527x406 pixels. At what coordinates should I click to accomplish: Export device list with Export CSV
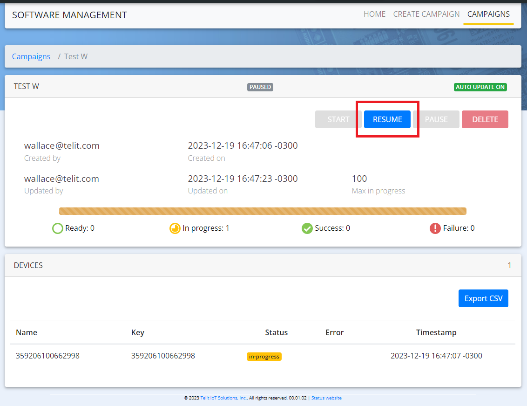483,298
